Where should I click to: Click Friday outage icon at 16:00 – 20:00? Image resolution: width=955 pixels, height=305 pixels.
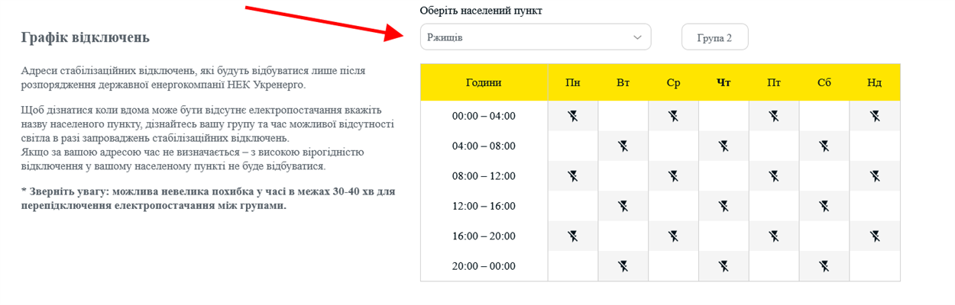(x=774, y=236)
